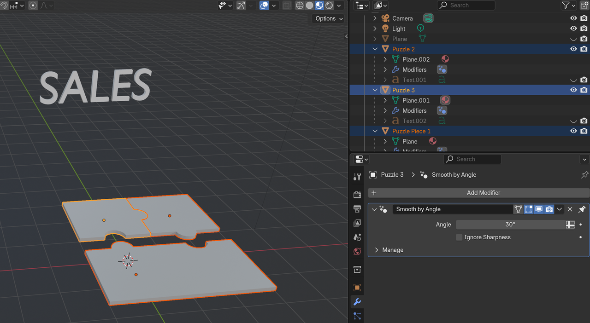Open the Output properties tab

[357, 209]
